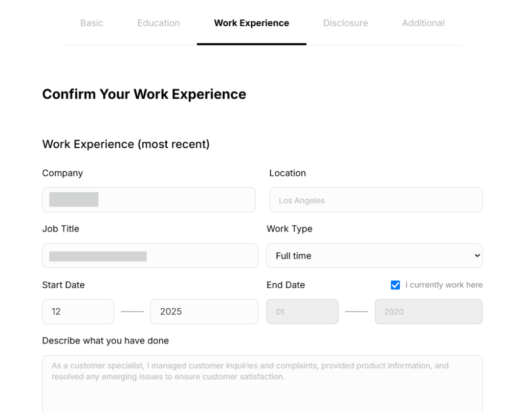Open the Additional tab
The width and height of the screenshot is (524, 413).
[423, 23]
